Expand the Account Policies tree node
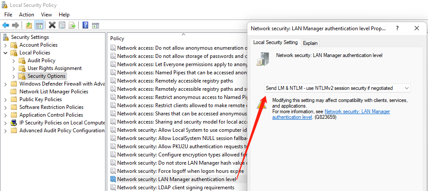This screenshot has height=191, width=428. pyautogui.click(x=5, y=45)
